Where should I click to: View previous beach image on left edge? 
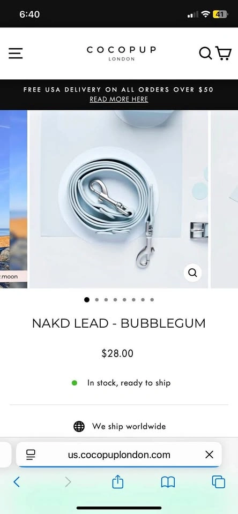(x=13, y=199)
